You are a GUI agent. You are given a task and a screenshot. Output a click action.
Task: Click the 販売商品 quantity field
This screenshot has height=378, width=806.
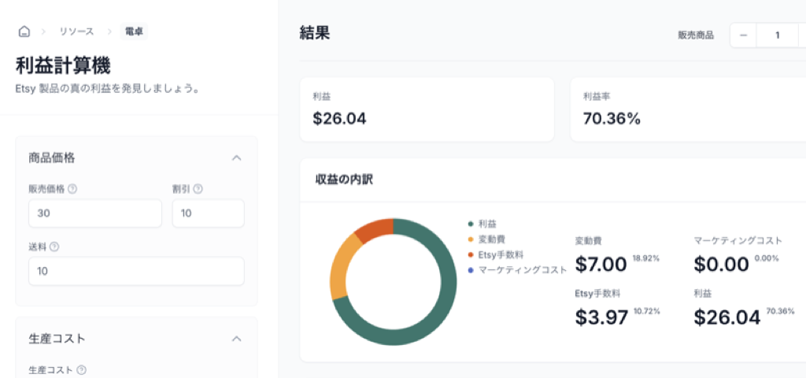(778, 35)
